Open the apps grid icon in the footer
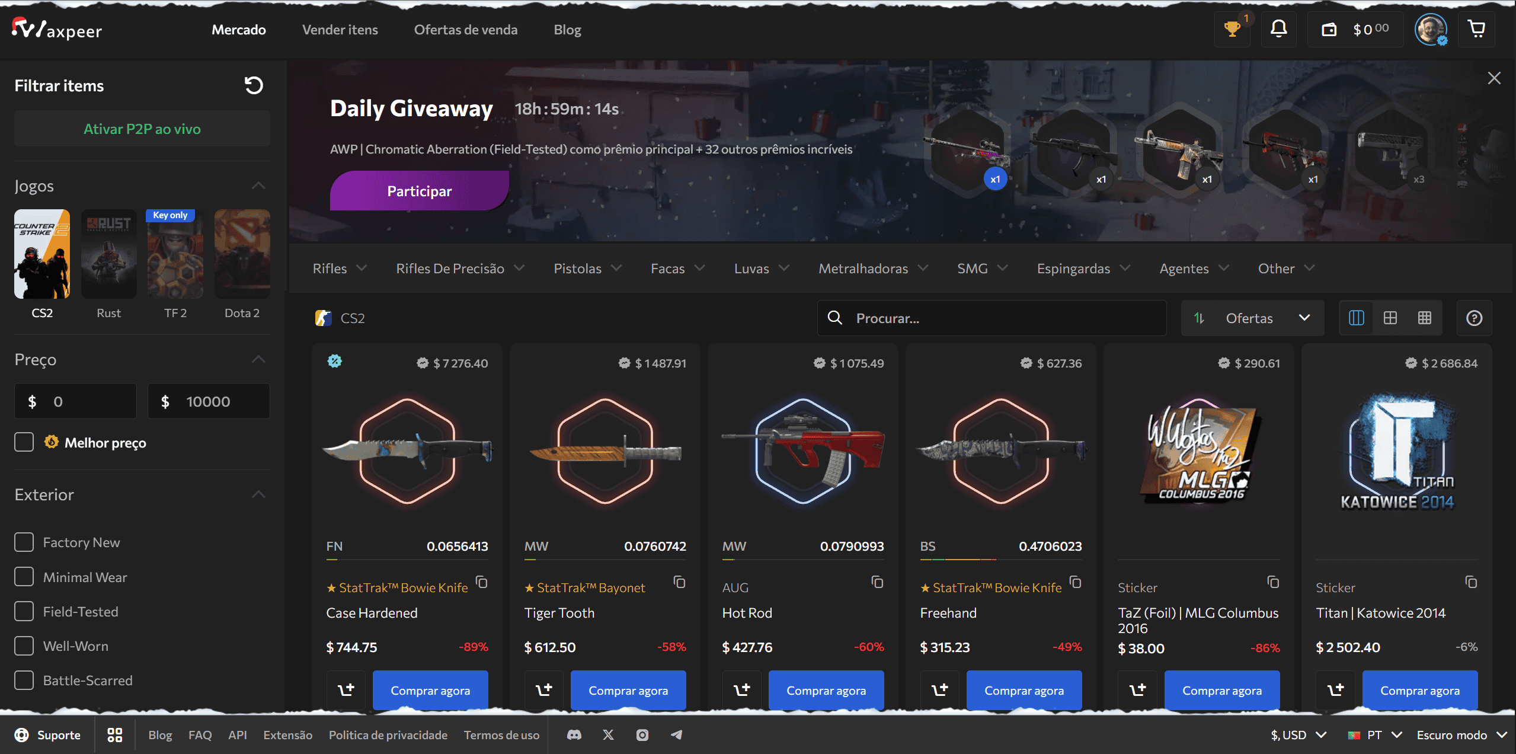 [x=115, y=735]
